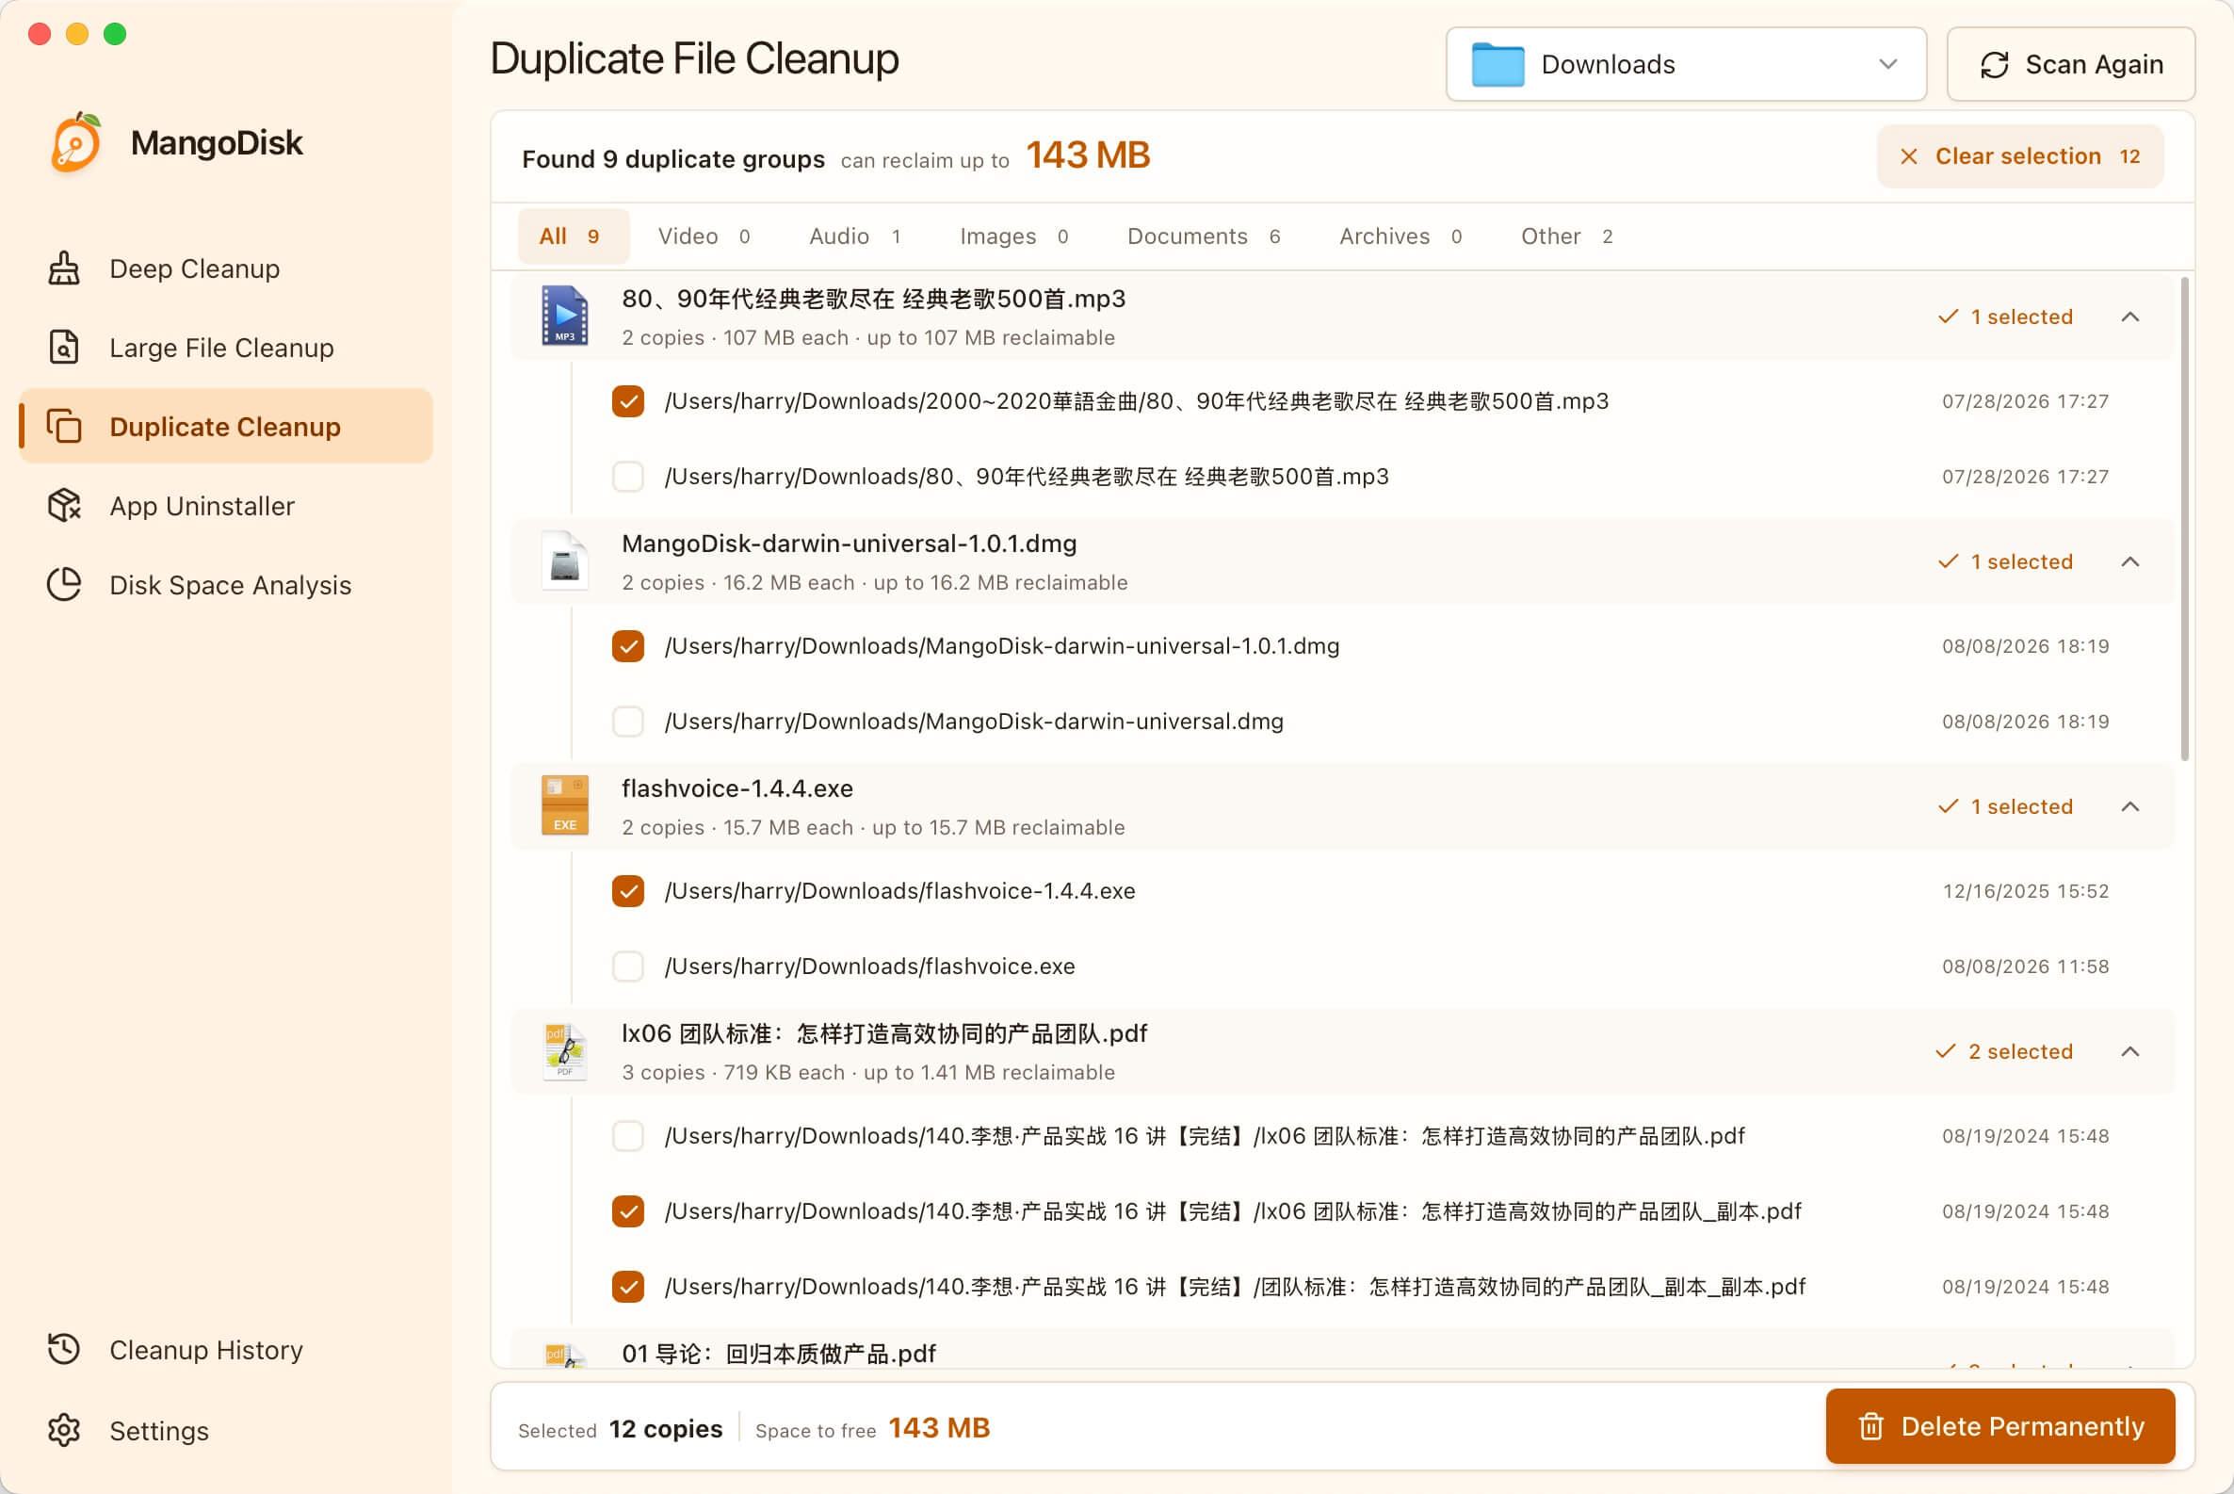This screenshot has height=1494, width=2234.
Task: Click the flashvoice group's 1 selected label
Action: [x=2021, y=806]
